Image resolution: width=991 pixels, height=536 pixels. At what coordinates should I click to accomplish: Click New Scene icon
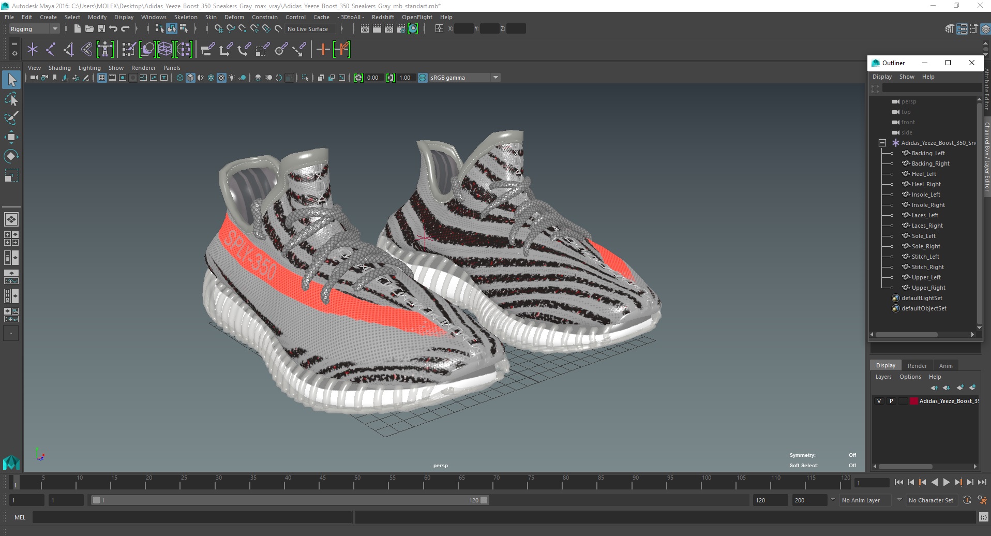pos(77,29)
